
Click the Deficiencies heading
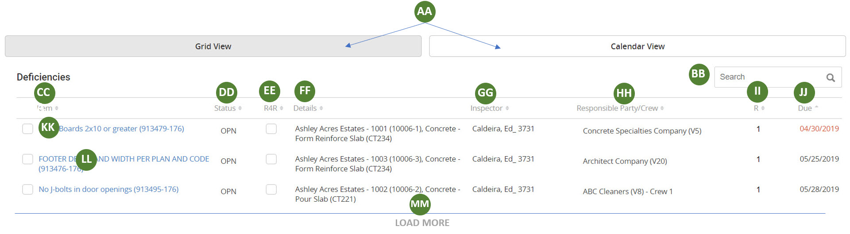(43, 77)
